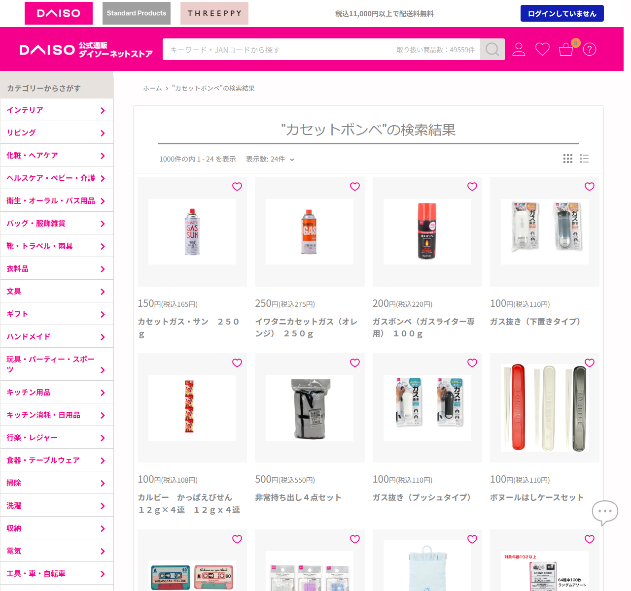Screen dimensions: 631x591
Task: Open the 表示数: 24件 dropdown
Action: (x=270, y=159)
